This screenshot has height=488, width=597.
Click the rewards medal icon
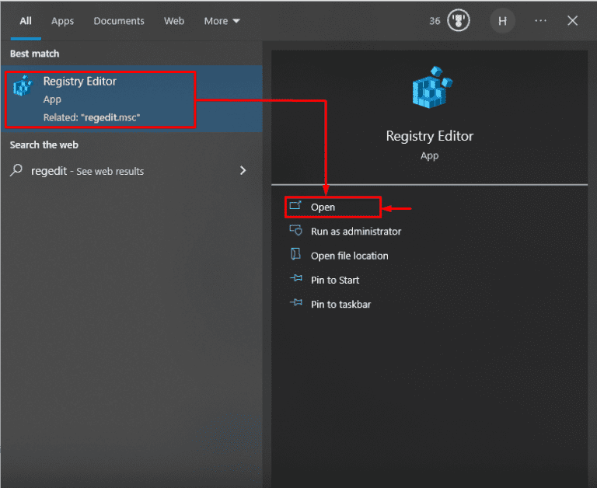pyautogui.click(x=459, y=20)
